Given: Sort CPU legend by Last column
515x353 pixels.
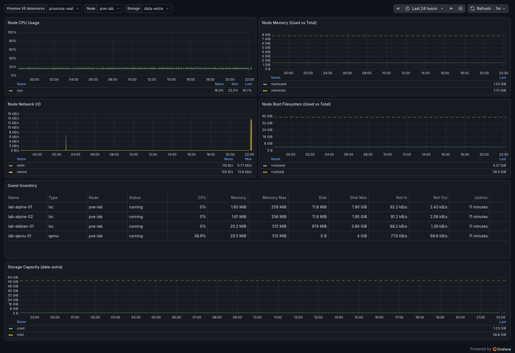Looking at the screenshot, I should click(x=248, y=84).
